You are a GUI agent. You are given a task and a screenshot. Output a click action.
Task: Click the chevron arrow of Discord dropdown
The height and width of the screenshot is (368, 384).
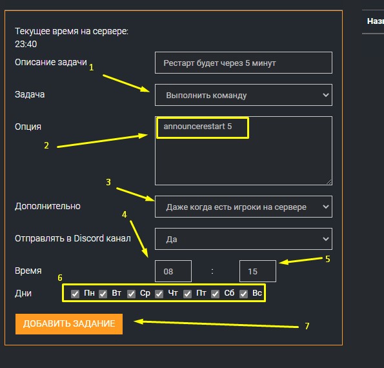(x=326, y=239)
